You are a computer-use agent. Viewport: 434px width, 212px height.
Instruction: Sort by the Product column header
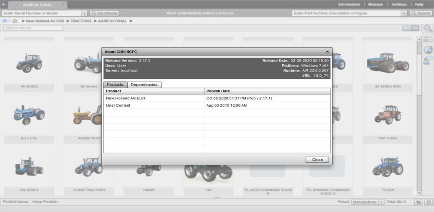154,91
